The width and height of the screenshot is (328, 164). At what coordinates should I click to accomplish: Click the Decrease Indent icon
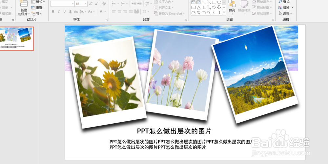click(133, 4)
